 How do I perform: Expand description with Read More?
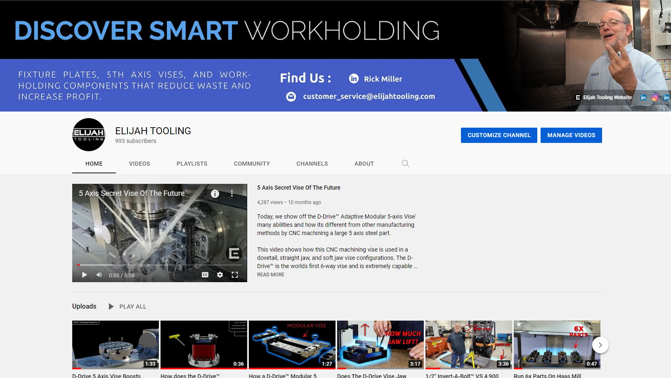point(271,275)
